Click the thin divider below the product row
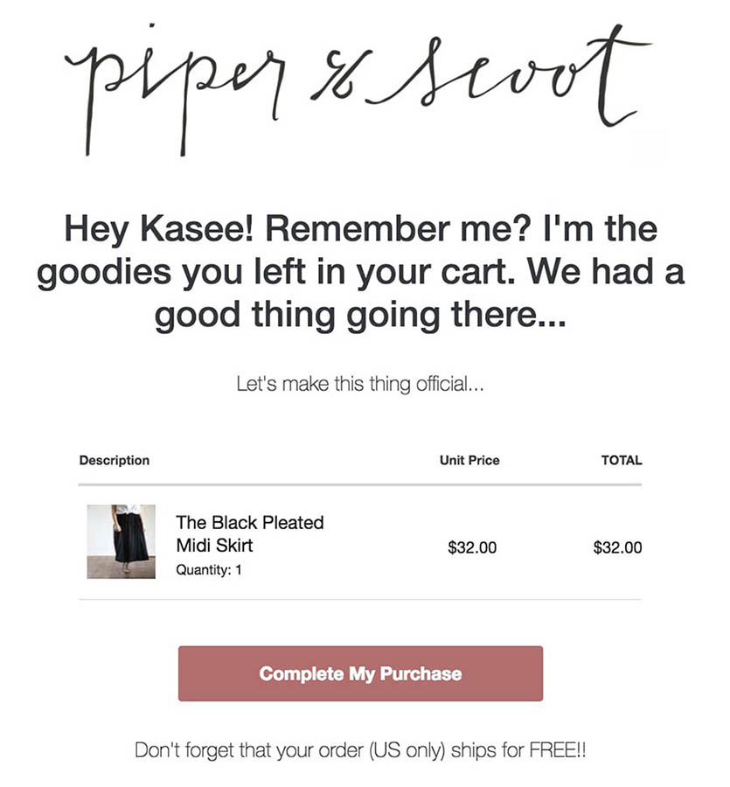This screenshot has width=730, height=787. pyautogui.click(x=359, y=599)
